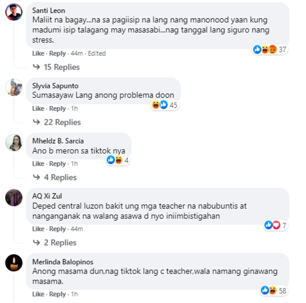Like AQ Xi Zul's comment
Screen dimensions: 306x303
click(x=38, y=229)
